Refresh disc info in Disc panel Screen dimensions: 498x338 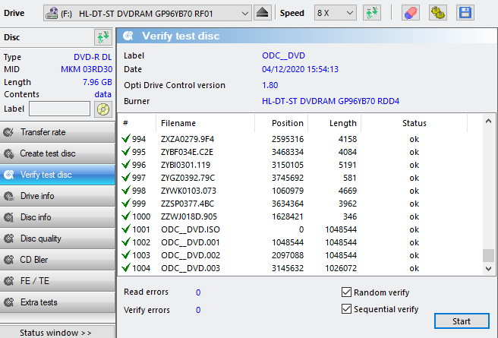pos(102,37)
